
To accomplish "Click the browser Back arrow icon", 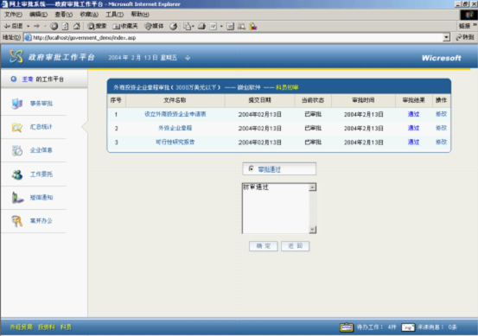I will (7, 26).
